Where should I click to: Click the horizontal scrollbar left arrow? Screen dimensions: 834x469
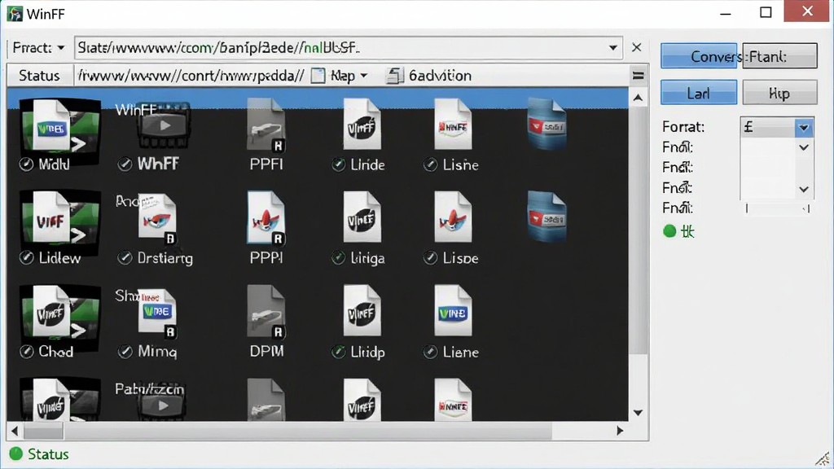tap(15, 431)
